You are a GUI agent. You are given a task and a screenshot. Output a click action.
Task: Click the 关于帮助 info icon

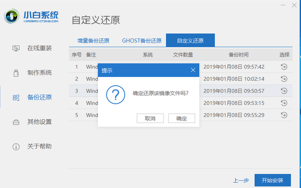point(16,147)
